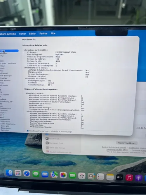Select Développeur sidebar item
Viewport: 146px width, 195px height.
coord(6,128)
